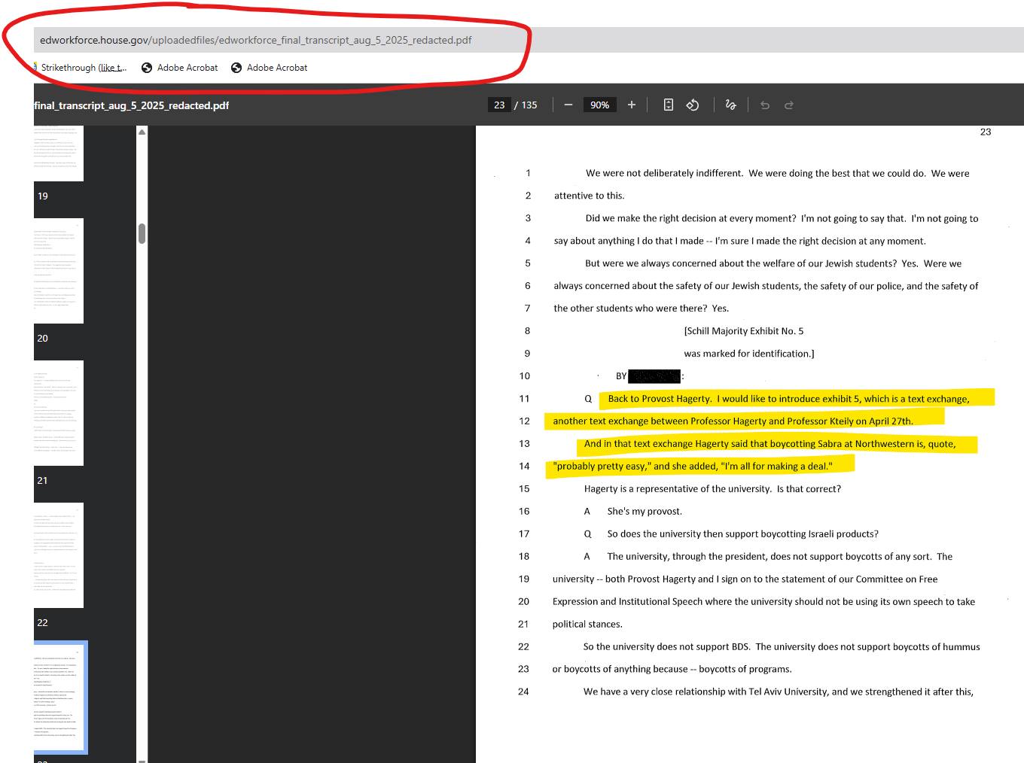
Task: Click the fit to page icon
Action: tap(668, 105)
